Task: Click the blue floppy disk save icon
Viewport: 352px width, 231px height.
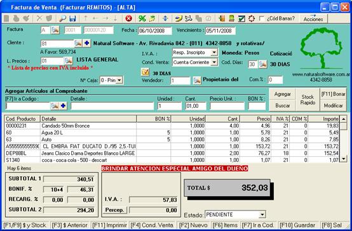Action: pos(72,18)
